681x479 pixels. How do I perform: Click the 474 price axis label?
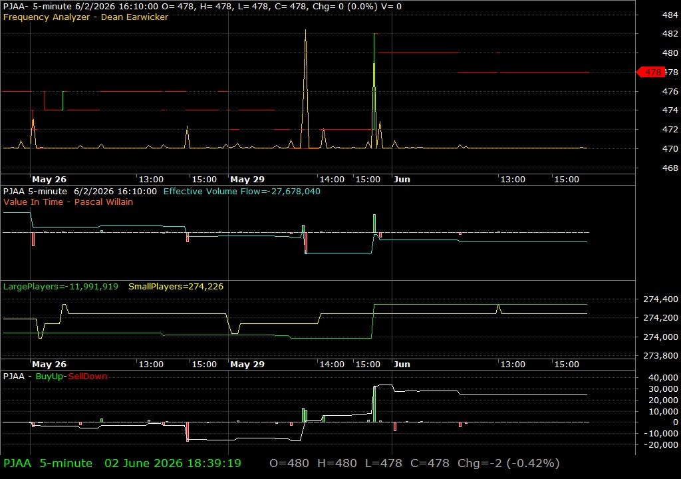click(670, 110)
